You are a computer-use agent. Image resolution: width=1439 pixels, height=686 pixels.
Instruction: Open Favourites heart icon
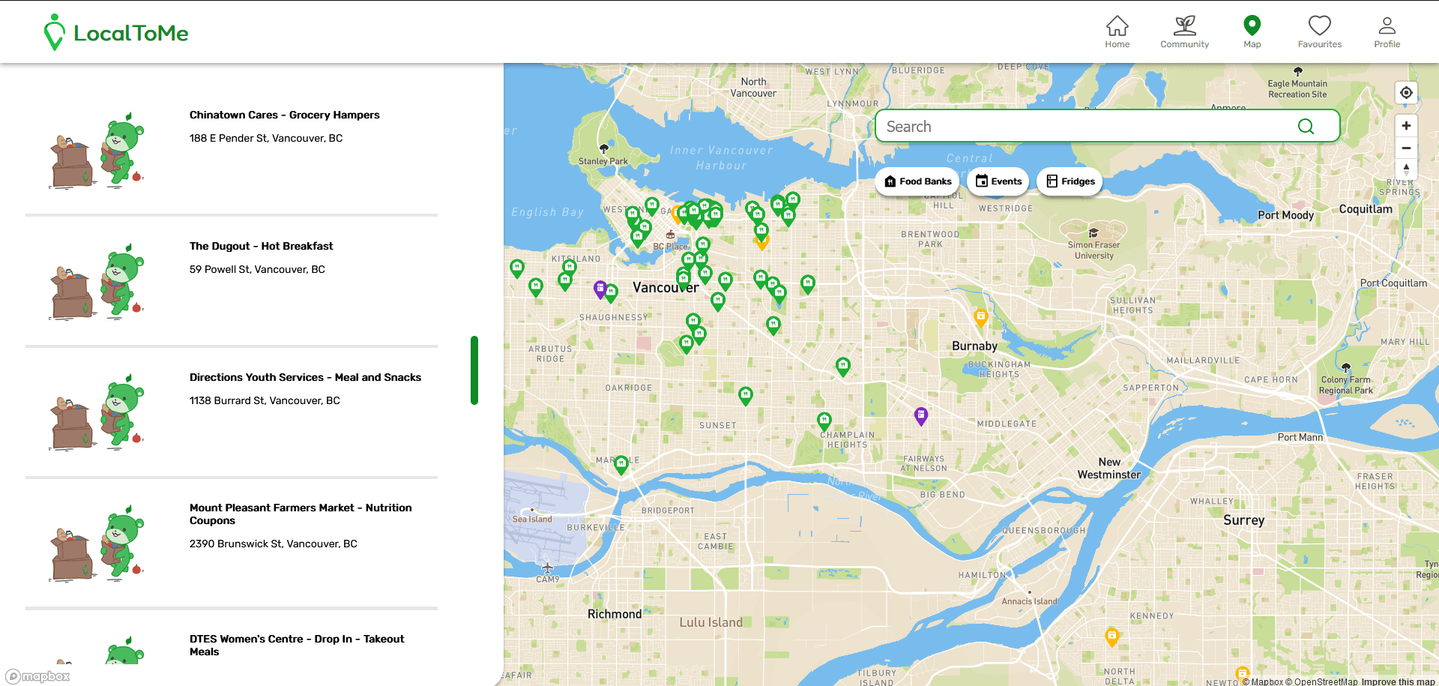click(x=1319, y=32)
